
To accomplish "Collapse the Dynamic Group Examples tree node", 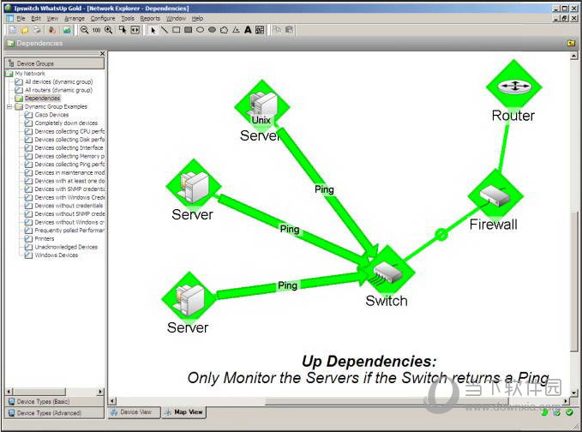I will tap(9, 106).
